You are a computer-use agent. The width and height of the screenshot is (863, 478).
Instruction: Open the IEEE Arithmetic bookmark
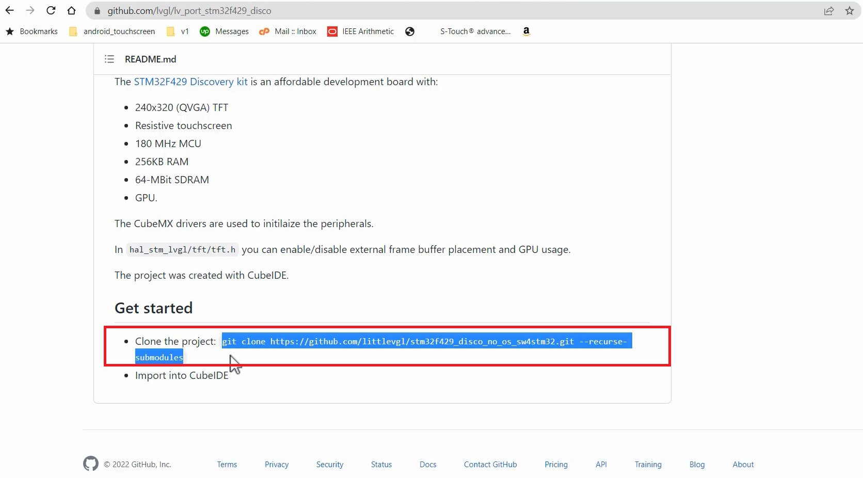click(360, 31)
